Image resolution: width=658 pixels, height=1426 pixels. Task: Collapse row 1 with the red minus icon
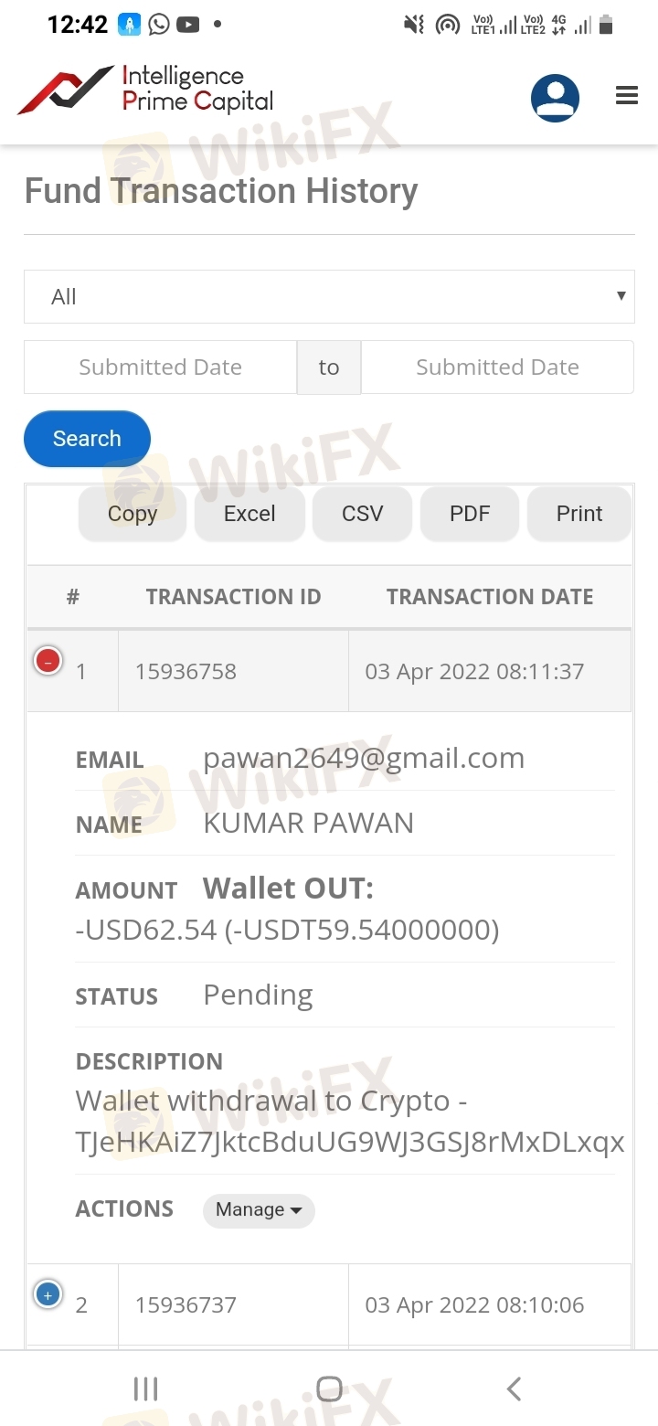point(48,659)
